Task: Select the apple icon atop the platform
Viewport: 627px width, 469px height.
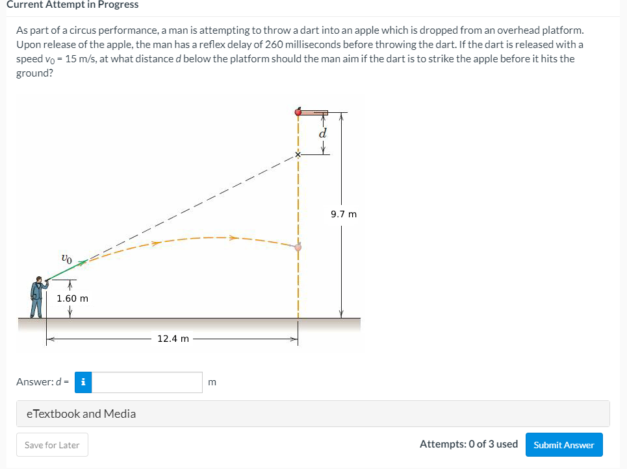Action: (298, 112)
